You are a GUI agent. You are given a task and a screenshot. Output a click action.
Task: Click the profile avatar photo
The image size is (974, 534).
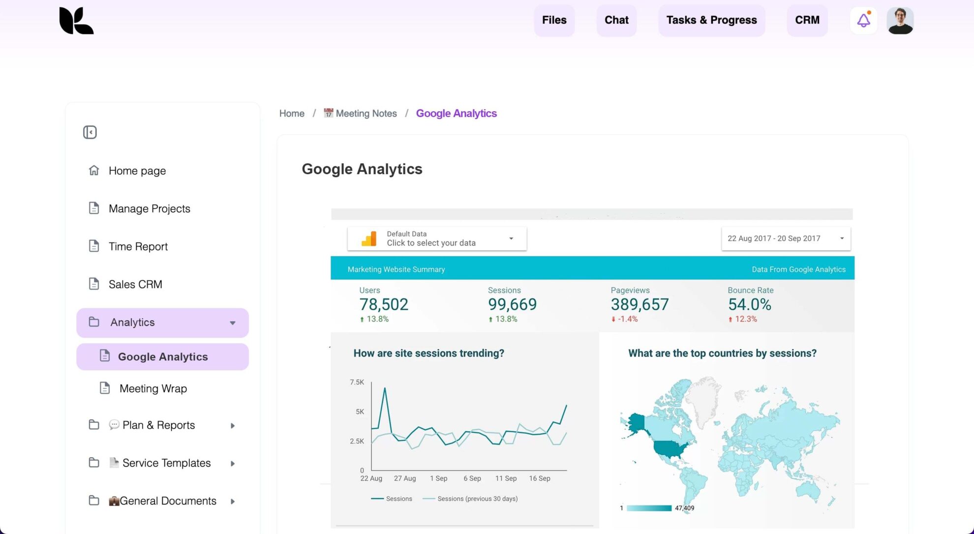(x=900, y=20)
